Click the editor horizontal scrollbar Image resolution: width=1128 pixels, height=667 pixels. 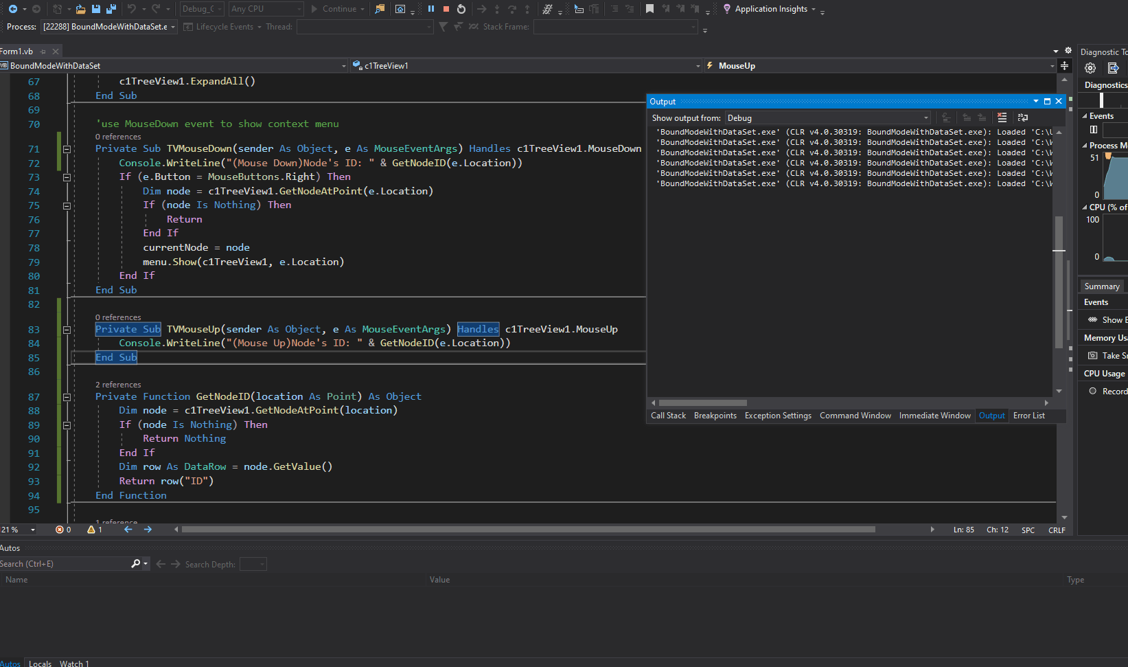pos(528,530)
